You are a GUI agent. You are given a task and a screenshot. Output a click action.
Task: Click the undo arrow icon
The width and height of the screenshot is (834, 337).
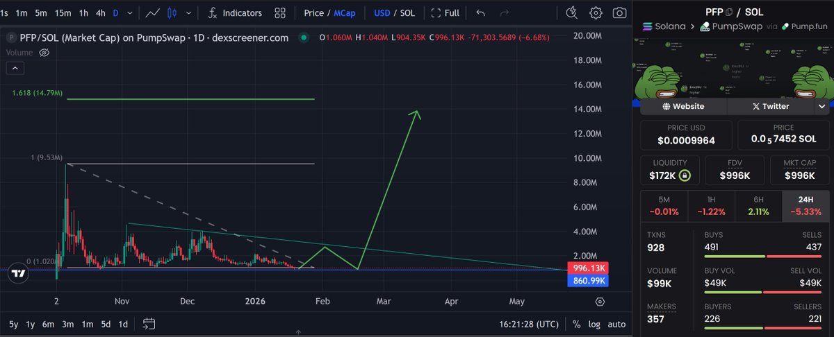pos(481,12)
